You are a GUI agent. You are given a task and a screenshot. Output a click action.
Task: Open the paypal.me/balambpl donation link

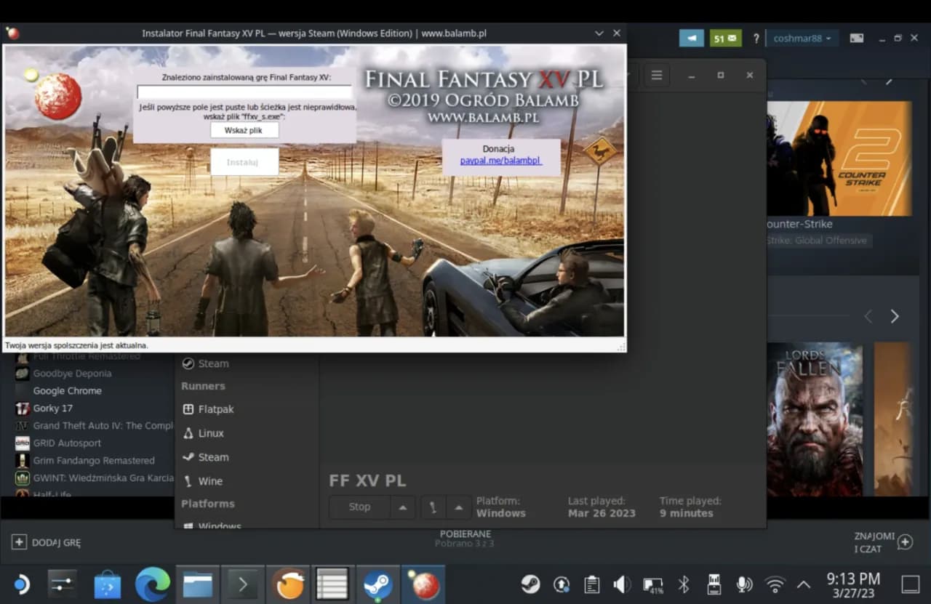click(500, 160)
